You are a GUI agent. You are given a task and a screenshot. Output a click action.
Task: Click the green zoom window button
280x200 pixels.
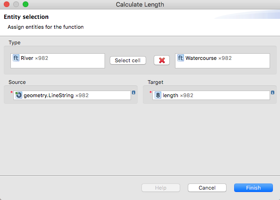[26, 4]
